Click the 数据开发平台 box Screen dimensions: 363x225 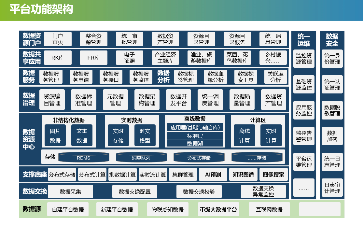click(x=178, y=100)
